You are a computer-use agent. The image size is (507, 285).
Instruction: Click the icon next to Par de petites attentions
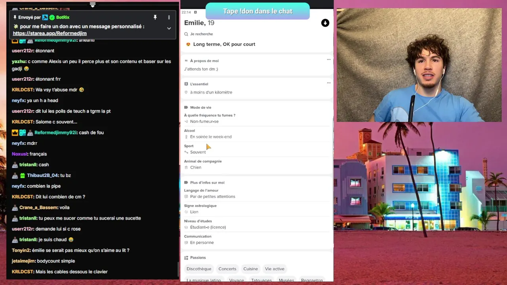point(186,197)
